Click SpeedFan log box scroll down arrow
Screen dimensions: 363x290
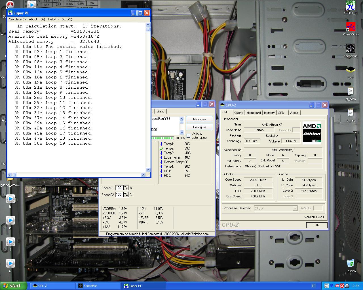182,133
